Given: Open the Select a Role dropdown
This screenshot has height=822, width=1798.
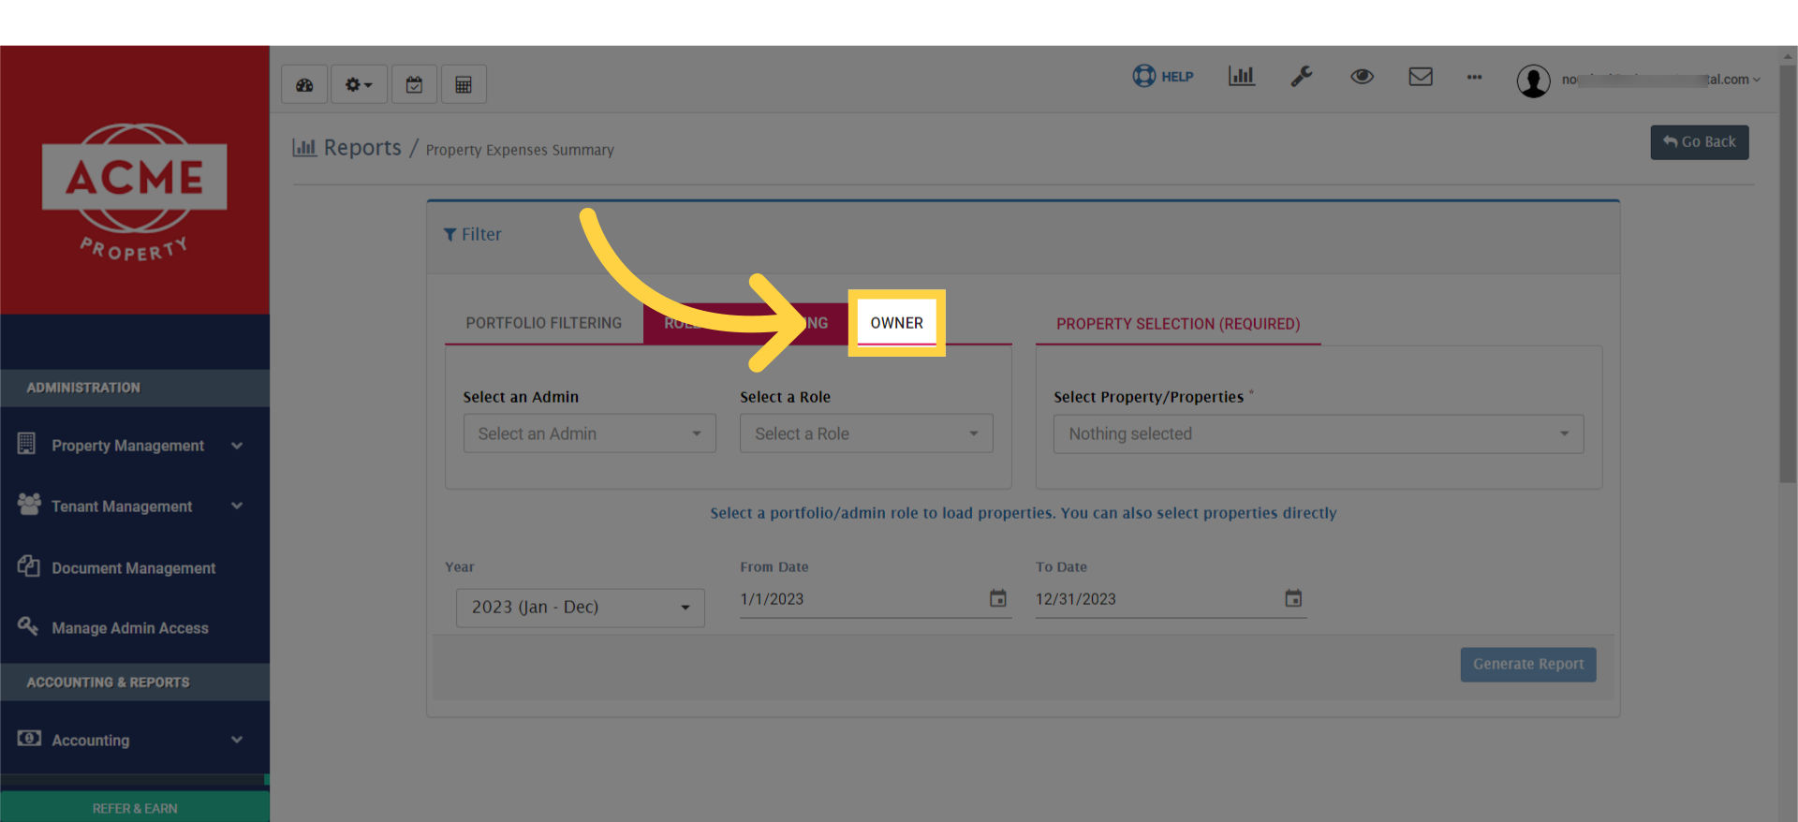Looking at the screenshot, I should (x=866, y=433).
